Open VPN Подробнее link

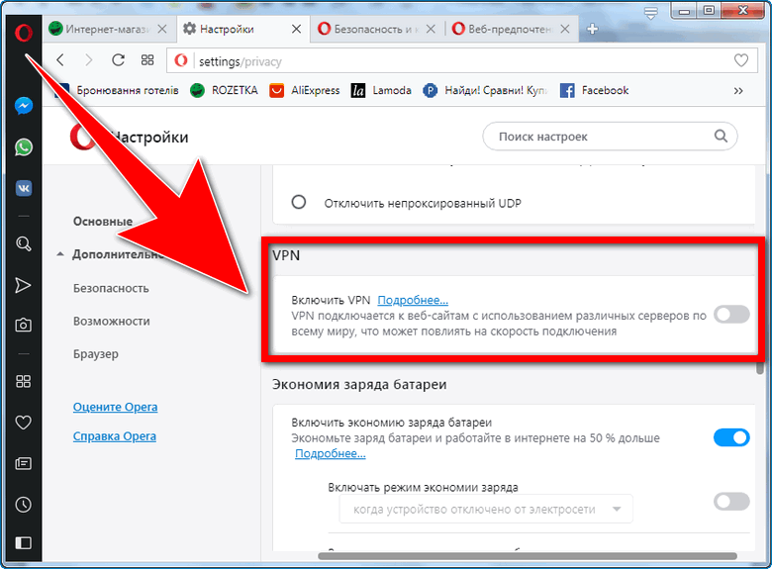click(x=413, y=300)
